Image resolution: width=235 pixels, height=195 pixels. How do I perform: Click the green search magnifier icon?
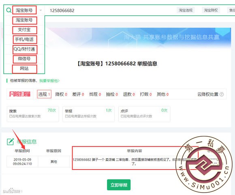(9, 10)
